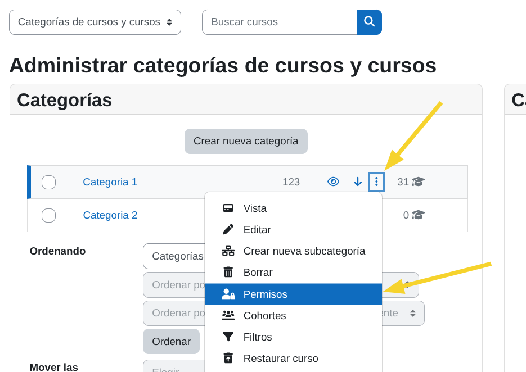Screen dimensions: 526x372
Task: Toggle visibility of Categoria 1 with eye icon
Action: [x=333, y=182]
